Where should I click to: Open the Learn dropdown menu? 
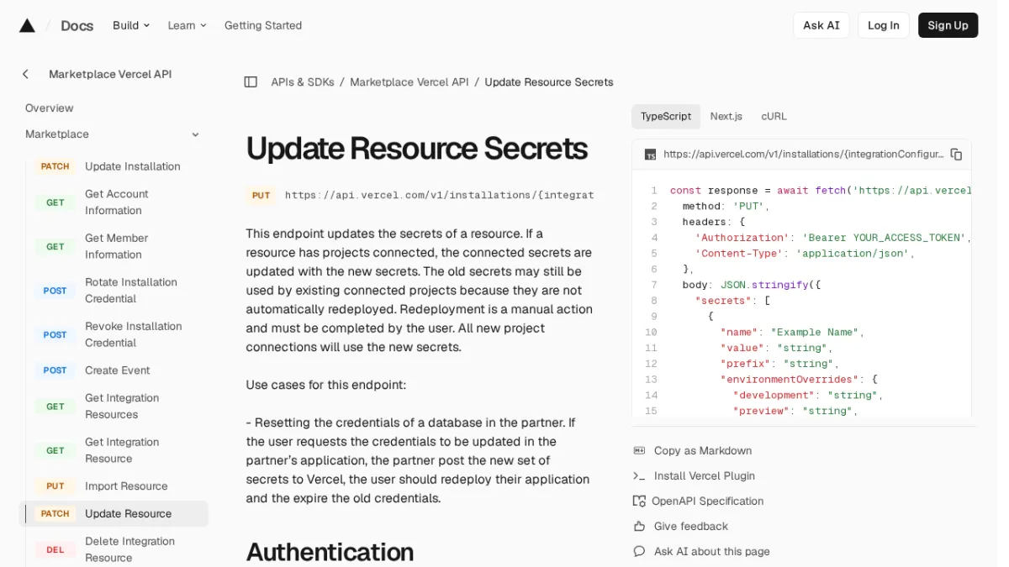[187, 25]
